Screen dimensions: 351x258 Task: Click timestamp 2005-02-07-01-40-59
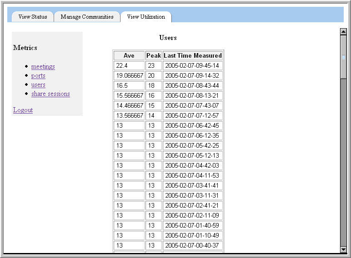pyautogui.click(x=193, y=225)
